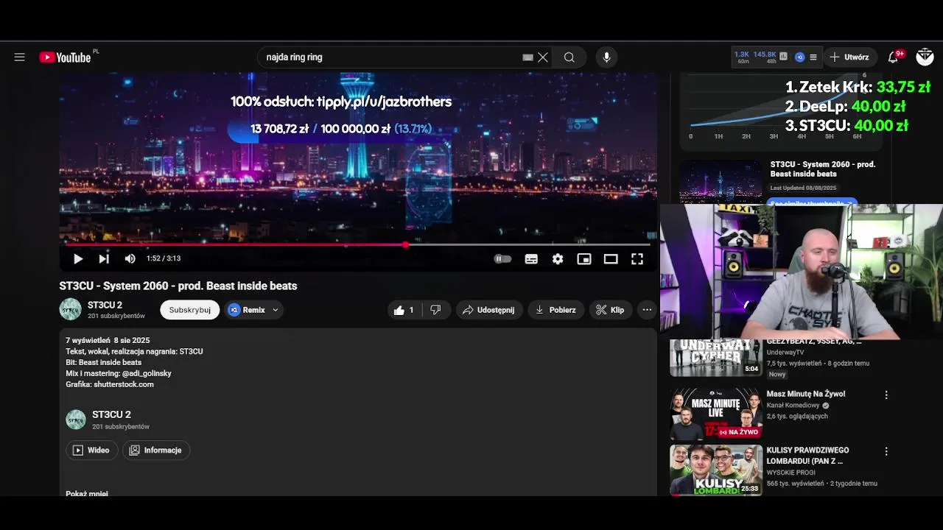Open options for Masz Minutę Na Żywo
943x530 pixels.
tap(886, 395)
